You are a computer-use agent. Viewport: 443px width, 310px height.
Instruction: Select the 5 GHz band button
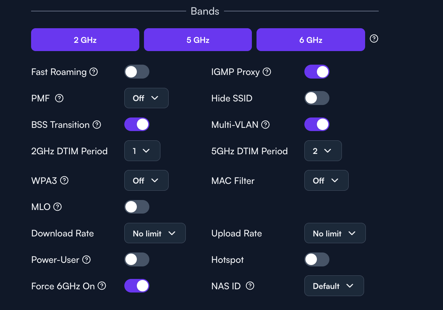198,40
